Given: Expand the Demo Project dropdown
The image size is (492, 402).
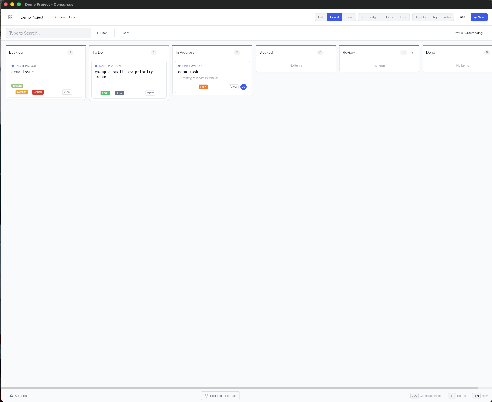Looking at the screenshot, I should (x=33, y=17).
